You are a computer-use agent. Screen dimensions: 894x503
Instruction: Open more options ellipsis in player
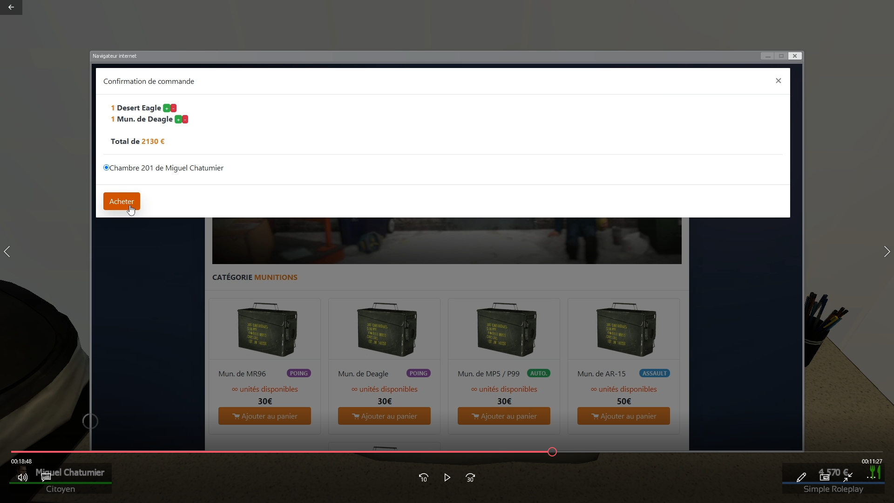(x=871, y=477)
